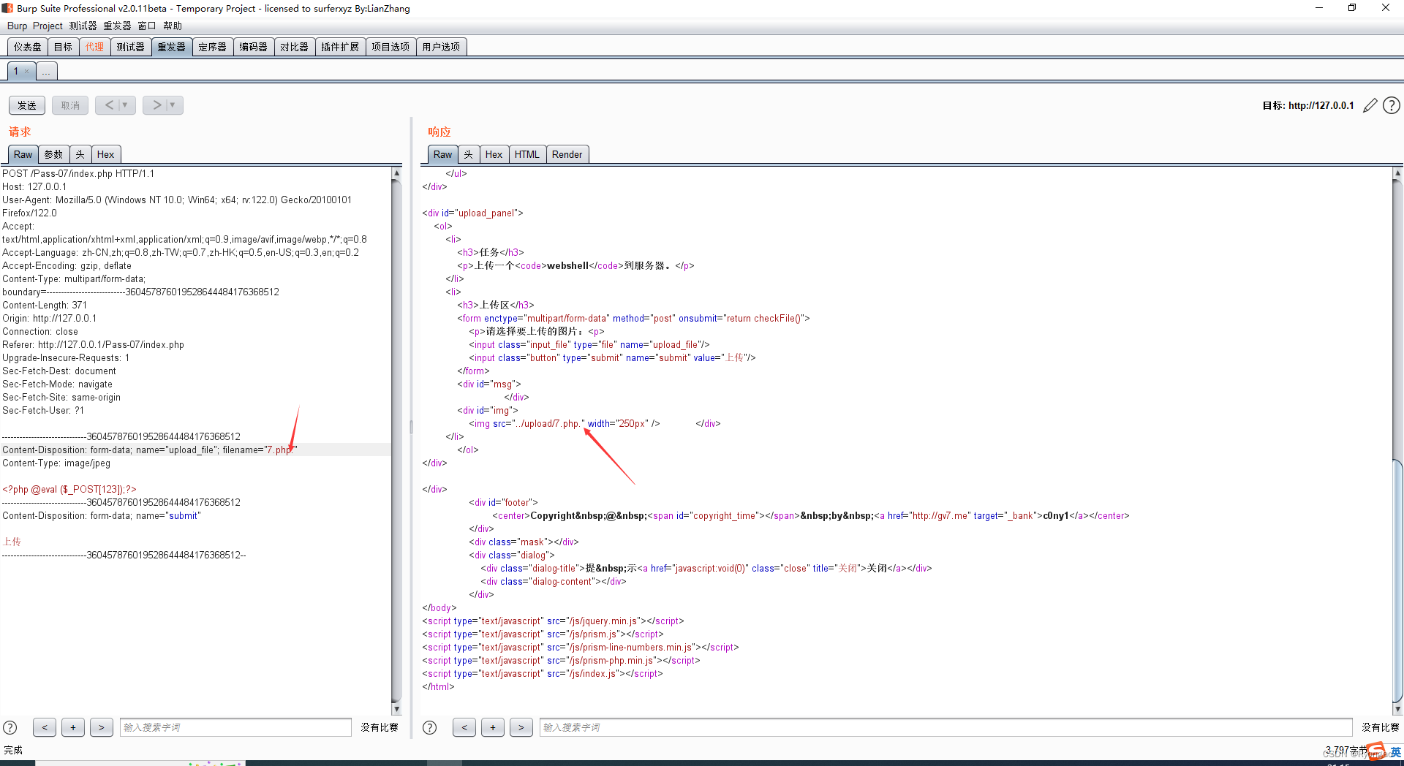1404x766 pixels.
Task: Open the 帮助 menu
Action: (173, 26)
